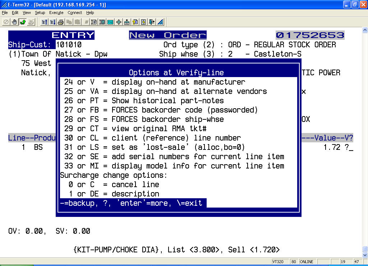The width and height of the screenshot is (368, 266).
Task: Click the '31 or LS' lost-sale option
Action: [155, 147]
